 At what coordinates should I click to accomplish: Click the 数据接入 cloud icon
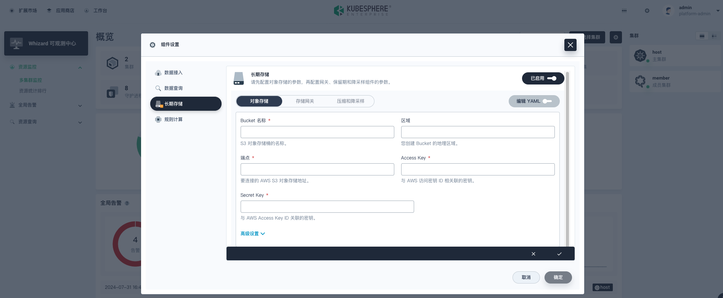158,73
